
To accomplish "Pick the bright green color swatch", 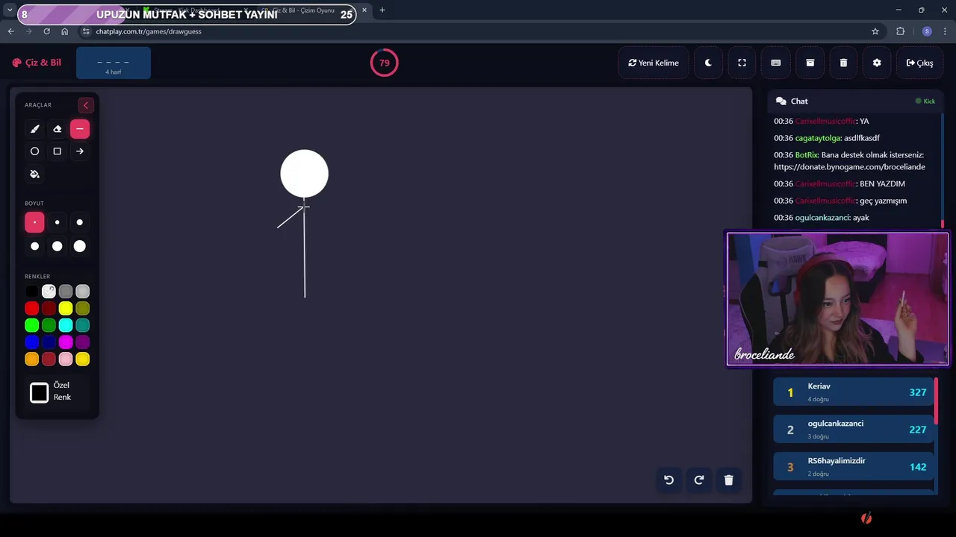I will (x=31, y=325).
